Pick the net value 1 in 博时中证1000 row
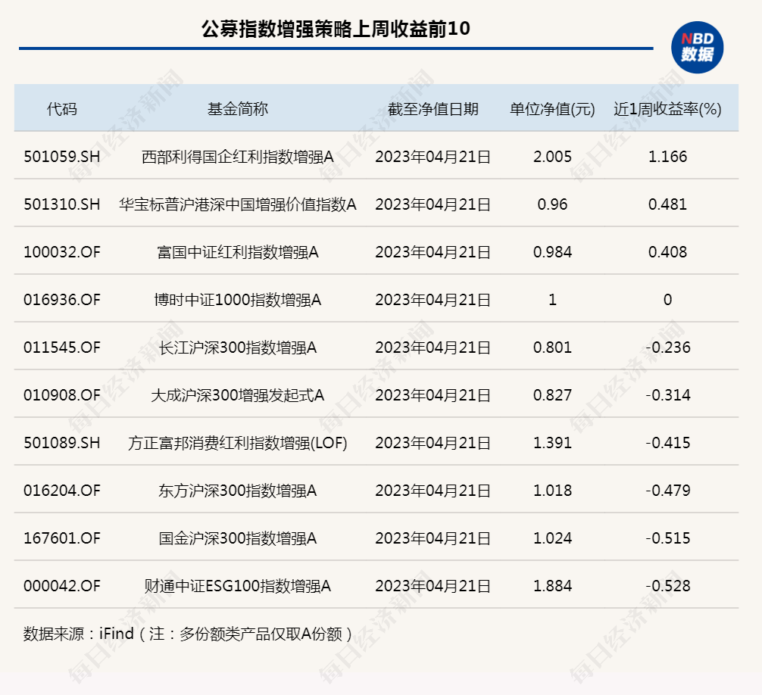This screenshot has height=695, width=762. 552,300
